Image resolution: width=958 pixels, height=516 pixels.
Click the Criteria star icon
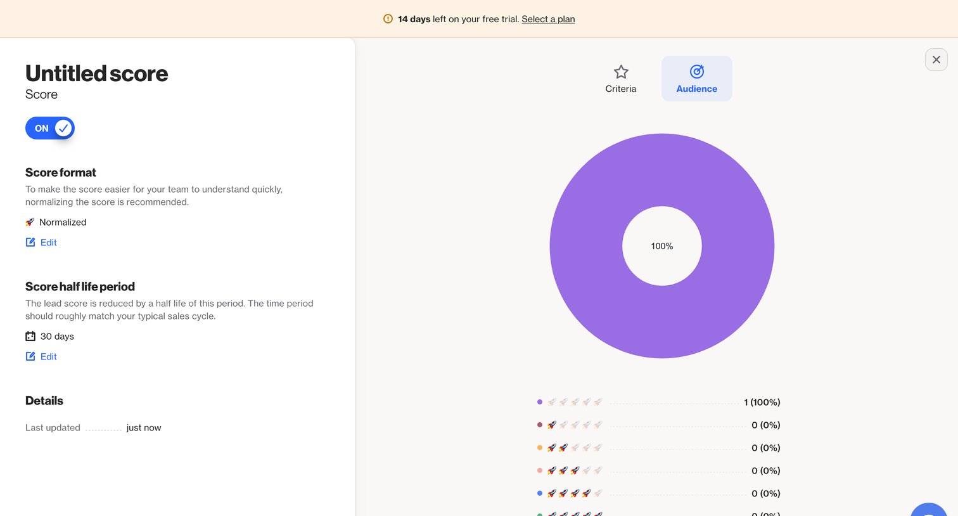coord(621,72)
